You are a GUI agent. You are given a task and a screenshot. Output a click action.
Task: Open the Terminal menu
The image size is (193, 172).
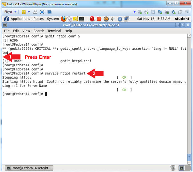point(54,31)
